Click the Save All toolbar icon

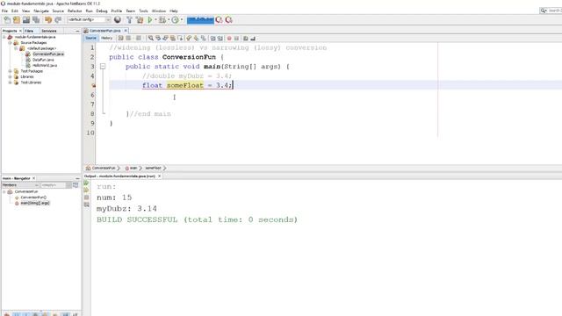tap(36, 20)
